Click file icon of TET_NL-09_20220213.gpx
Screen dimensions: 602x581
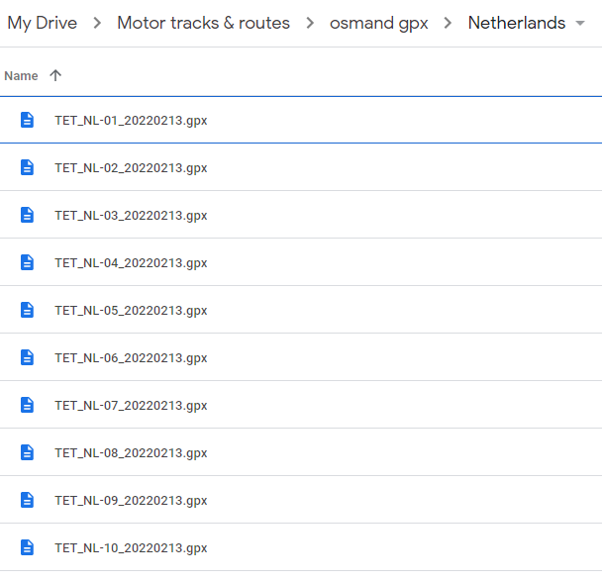click(x=27, y=500)
